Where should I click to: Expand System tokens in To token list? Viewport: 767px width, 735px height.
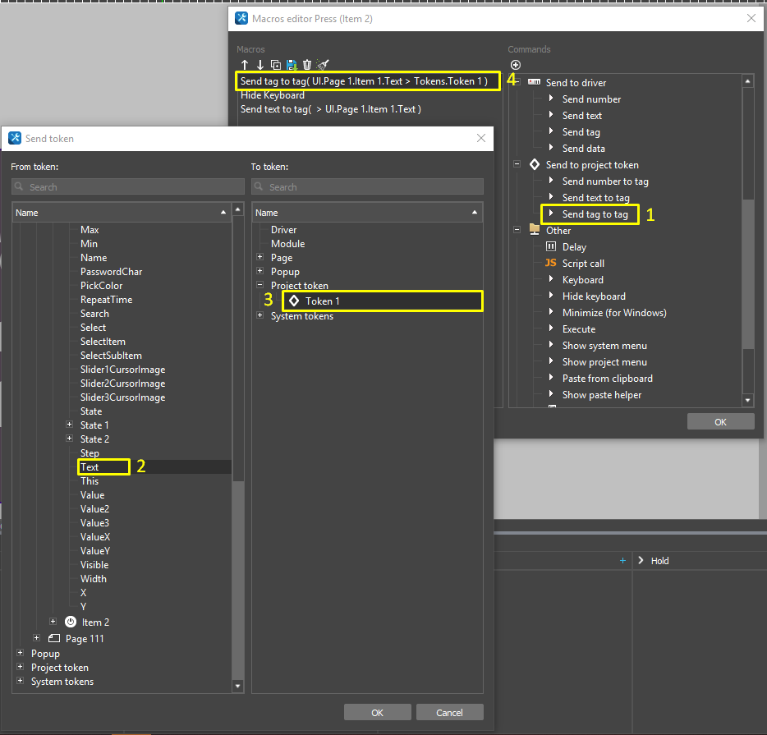click(x=260, y=316)
